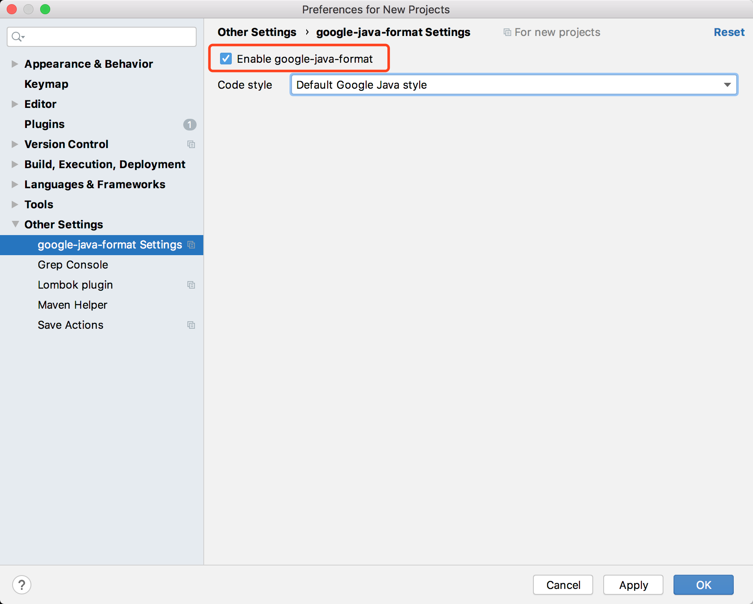Viewport: 753px width, 604px height.
Task: Disable the Enable google-java-format checkbox
Action: click(x=226, y=59)
